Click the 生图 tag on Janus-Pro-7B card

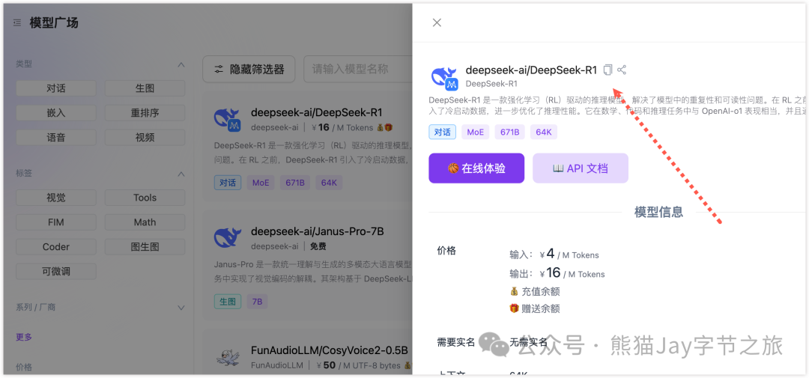[x=228, y=302]
